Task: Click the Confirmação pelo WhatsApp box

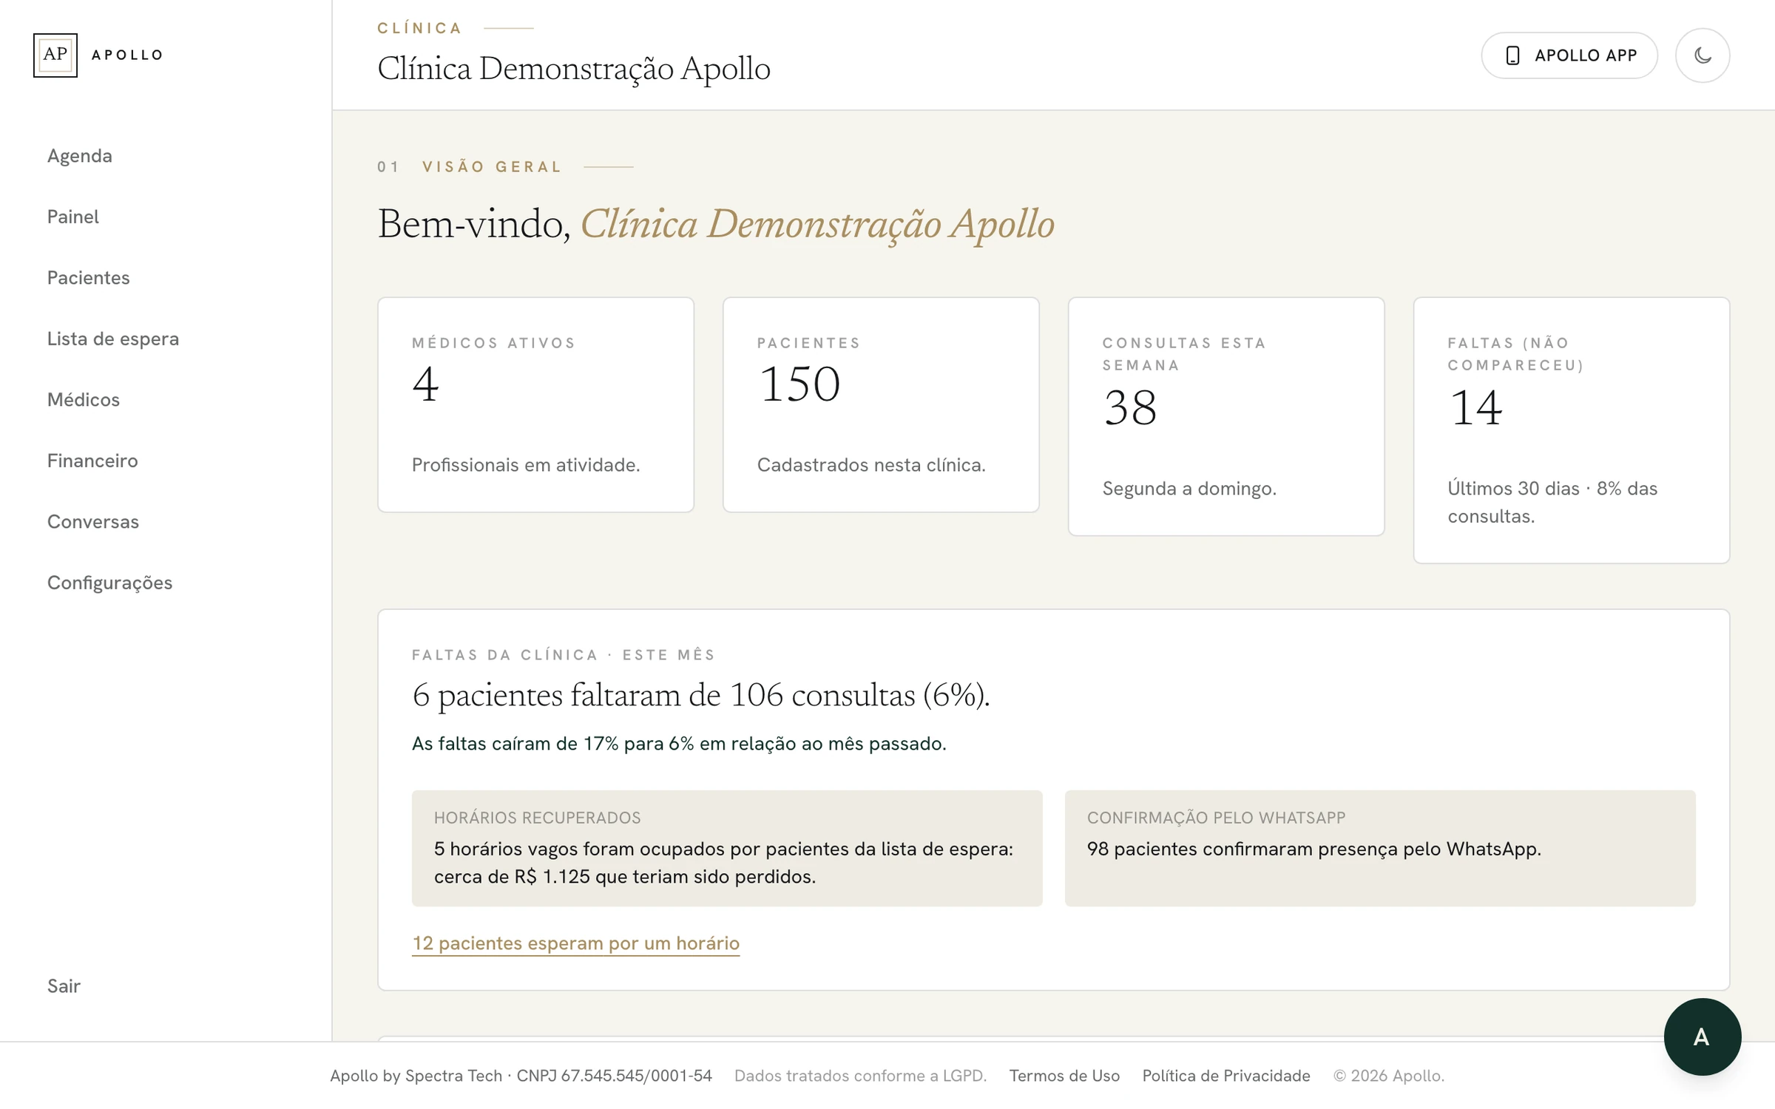Action: [1380, 849]
